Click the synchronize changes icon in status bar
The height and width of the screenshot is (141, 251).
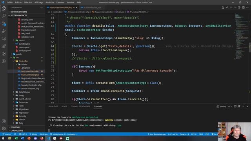pyautogui.click(x=15, y=134)
